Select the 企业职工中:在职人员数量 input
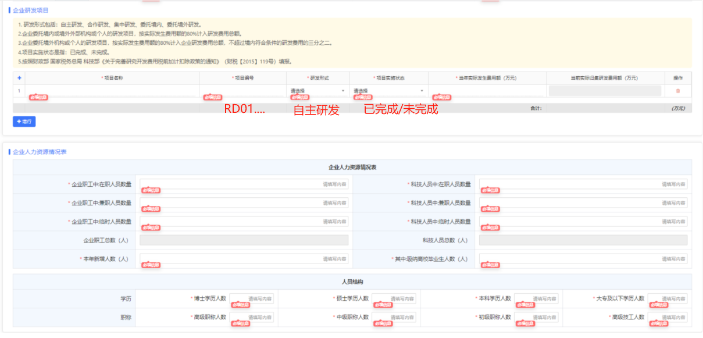The image size is (703, 338). (x=244, y=184)
